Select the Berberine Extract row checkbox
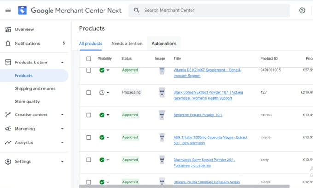The height and width of the screenshot is (188, 313). [x=89, y=115]
